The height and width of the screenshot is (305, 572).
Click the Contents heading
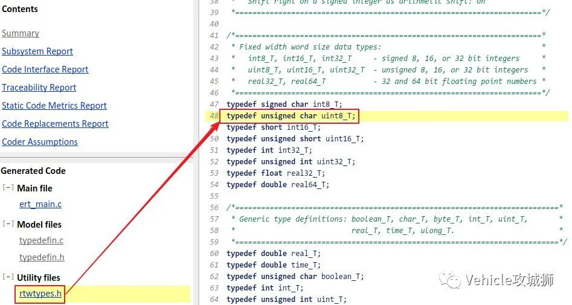coord(20,9)
